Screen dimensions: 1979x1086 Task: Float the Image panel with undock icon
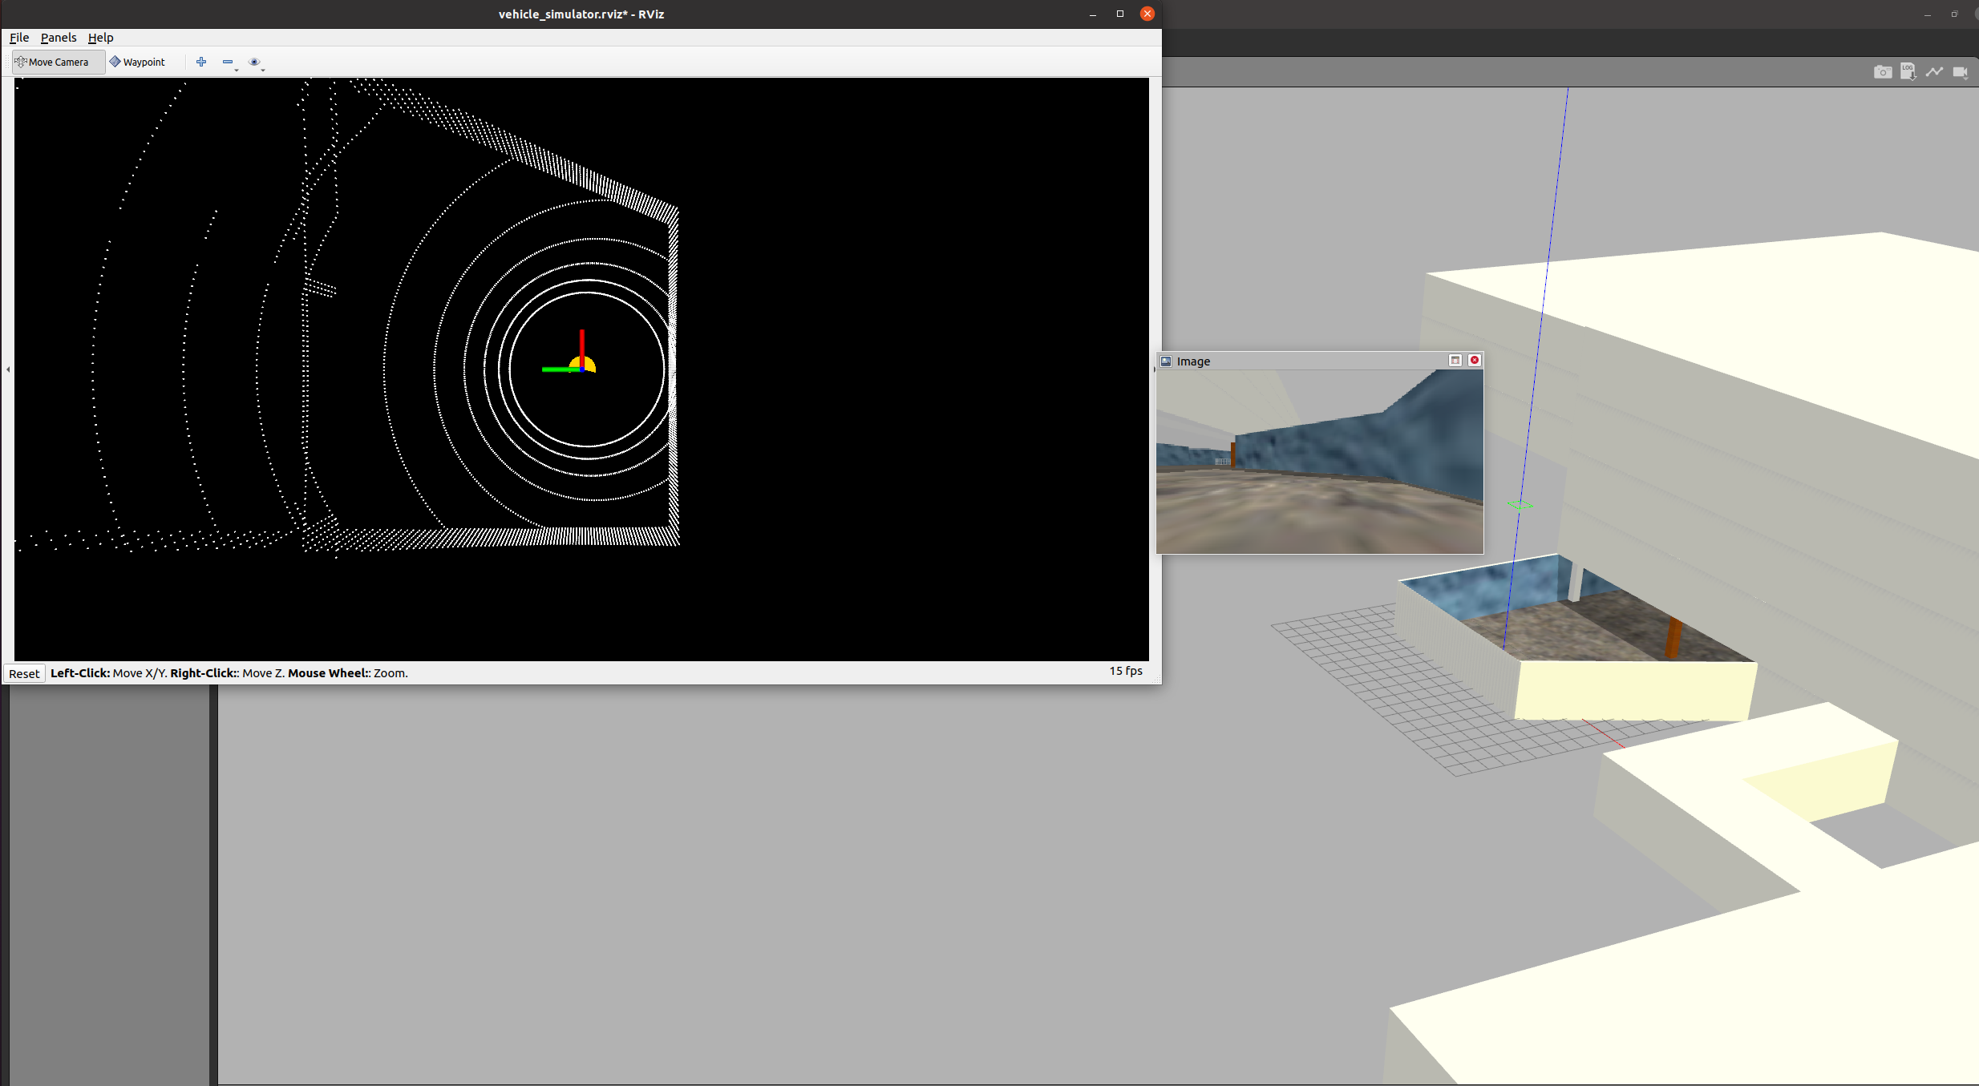click(1455, 361)
